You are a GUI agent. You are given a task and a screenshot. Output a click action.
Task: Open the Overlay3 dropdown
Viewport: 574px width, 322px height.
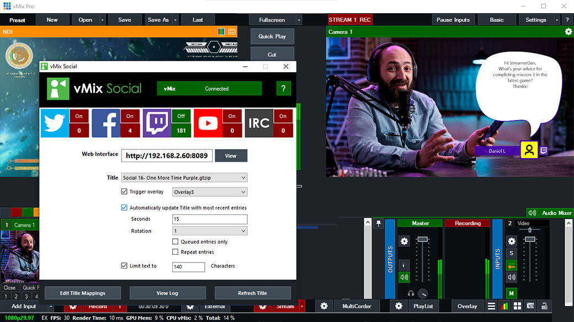point(243,192)
